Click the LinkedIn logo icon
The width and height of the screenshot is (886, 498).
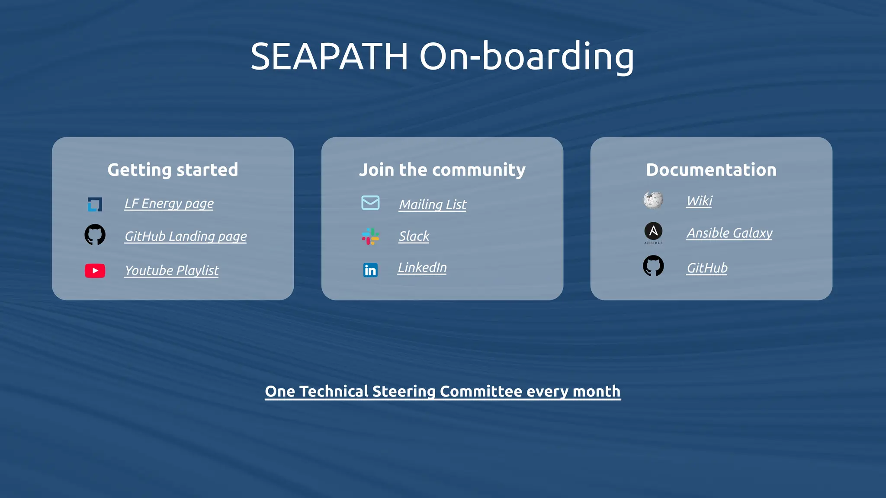click(370, 270)
